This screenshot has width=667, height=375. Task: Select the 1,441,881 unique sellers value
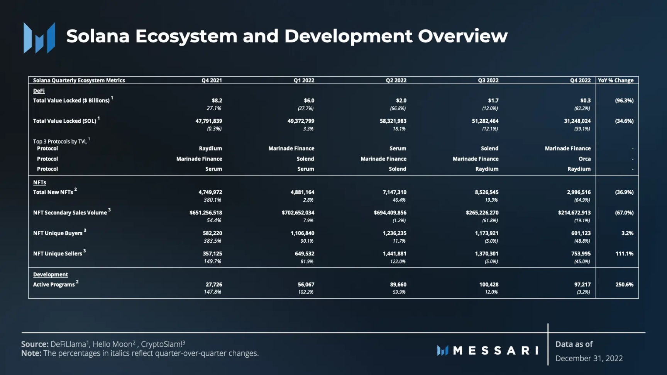coord(394,253)
